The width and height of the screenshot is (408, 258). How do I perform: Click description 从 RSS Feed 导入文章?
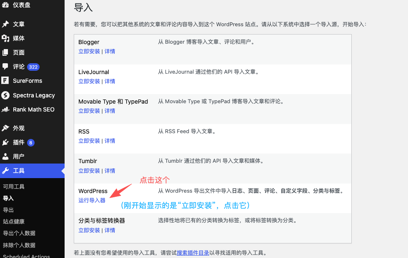187,131
